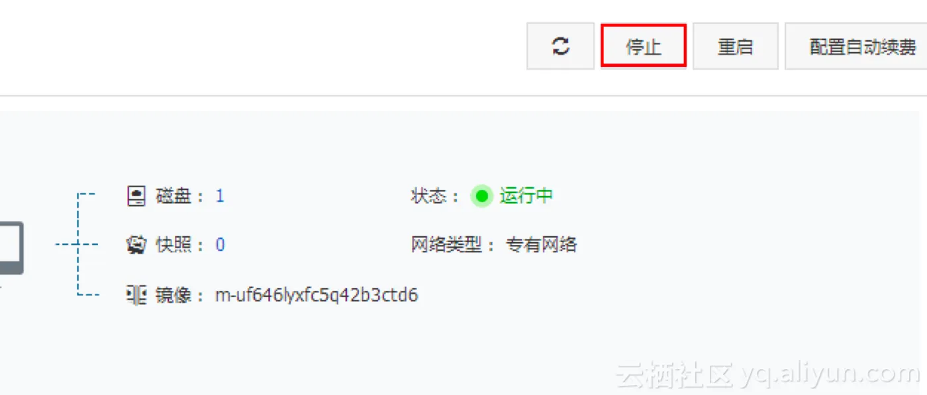Open the disk count link 1

[x=220, y=197]
